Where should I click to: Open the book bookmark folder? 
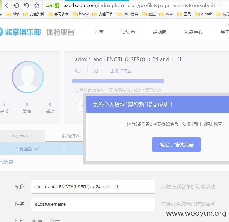[81, 14]
